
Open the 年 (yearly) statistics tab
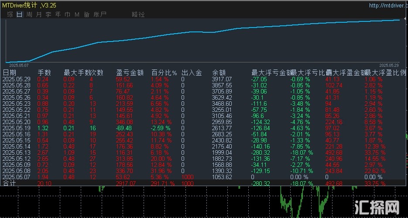click(x=58, y=14)
